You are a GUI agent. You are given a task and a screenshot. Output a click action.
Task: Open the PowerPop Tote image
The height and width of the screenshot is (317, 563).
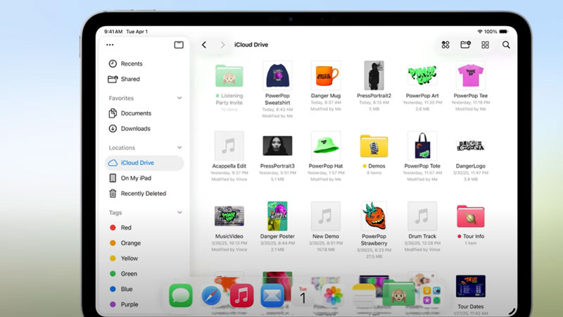(422, 146)
